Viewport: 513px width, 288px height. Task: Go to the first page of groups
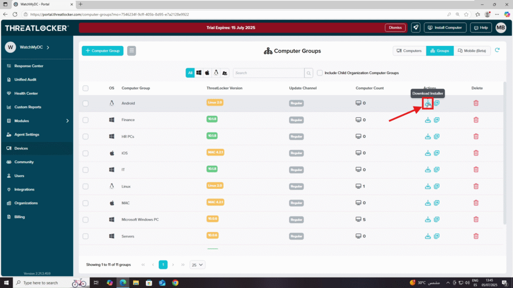click(x=143, y=265)
